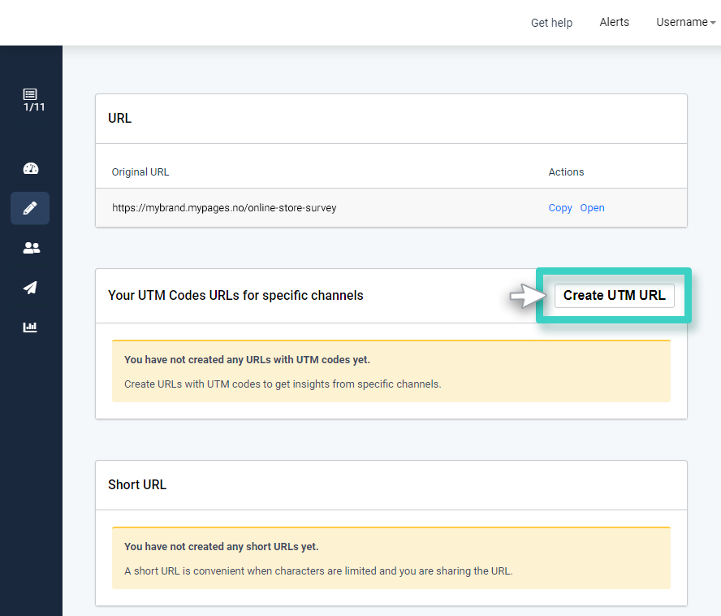721x616 pixels.
Task: Click 'A short URL is convenient when characters are limited' text
Action: point(318,570)
